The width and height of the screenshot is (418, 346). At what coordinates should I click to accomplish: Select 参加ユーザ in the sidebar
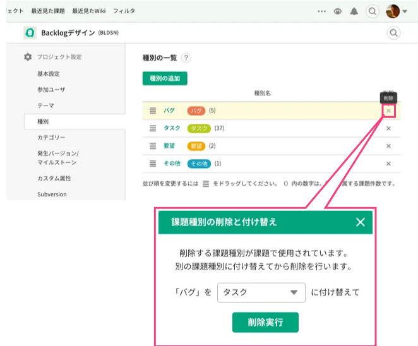click(x=51, y=90)
